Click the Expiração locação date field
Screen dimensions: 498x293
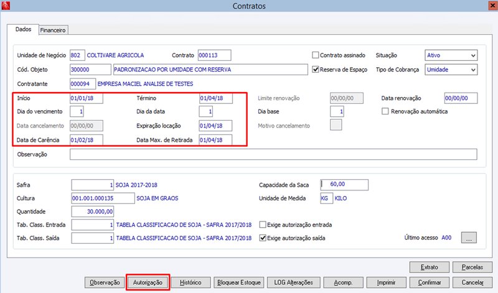(215, 126)
